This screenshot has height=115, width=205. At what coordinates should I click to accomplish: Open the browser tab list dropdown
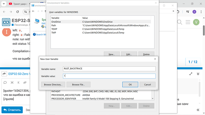click(x=4, y=4)
